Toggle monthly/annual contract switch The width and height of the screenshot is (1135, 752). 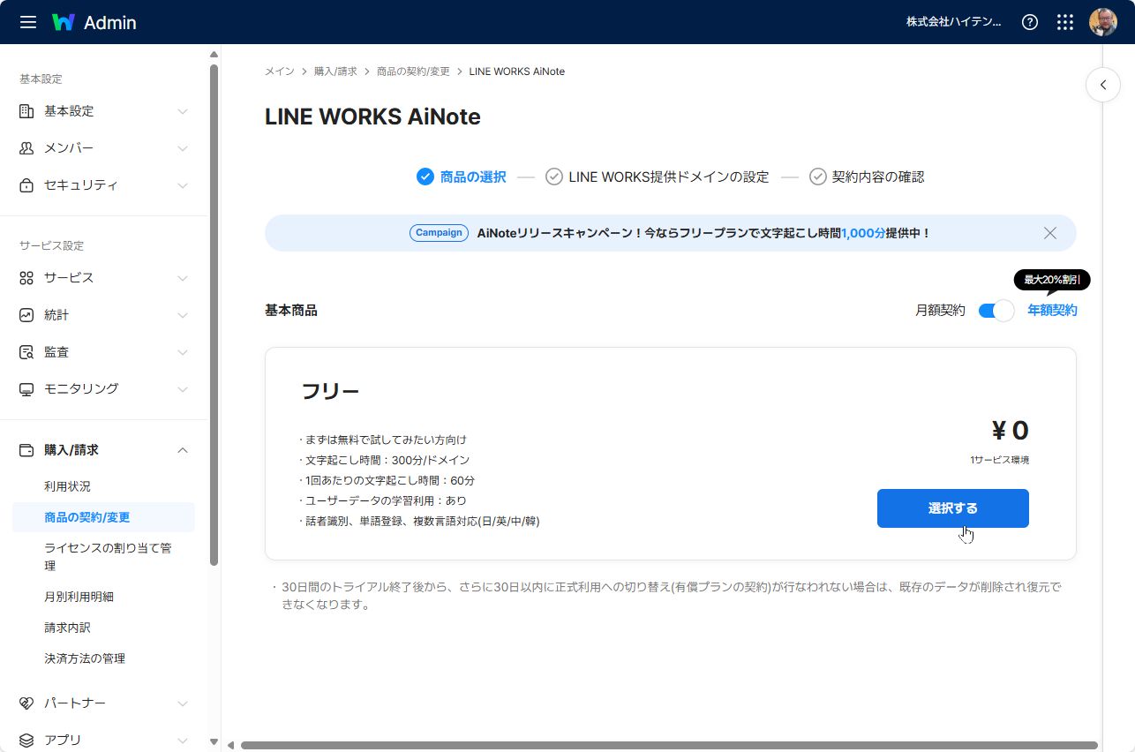[x=996, y=311]
